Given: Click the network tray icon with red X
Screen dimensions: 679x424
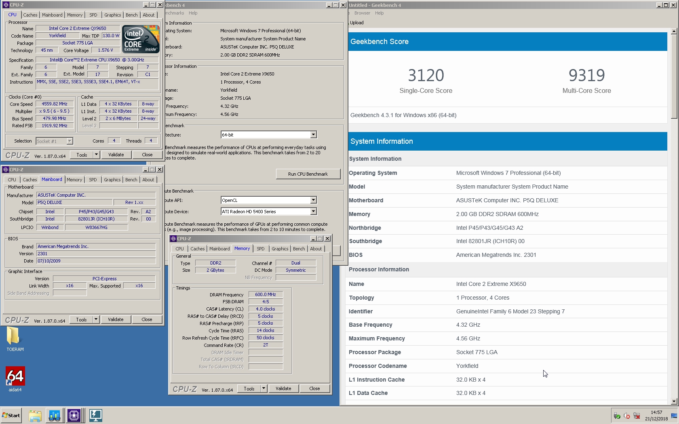Looking at the screenshot, I should (x=637, y=416).
